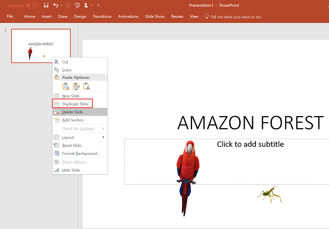Click the Undo arrow icon
The height and width of the screenshot is (229, 329).
coord(55,5)
